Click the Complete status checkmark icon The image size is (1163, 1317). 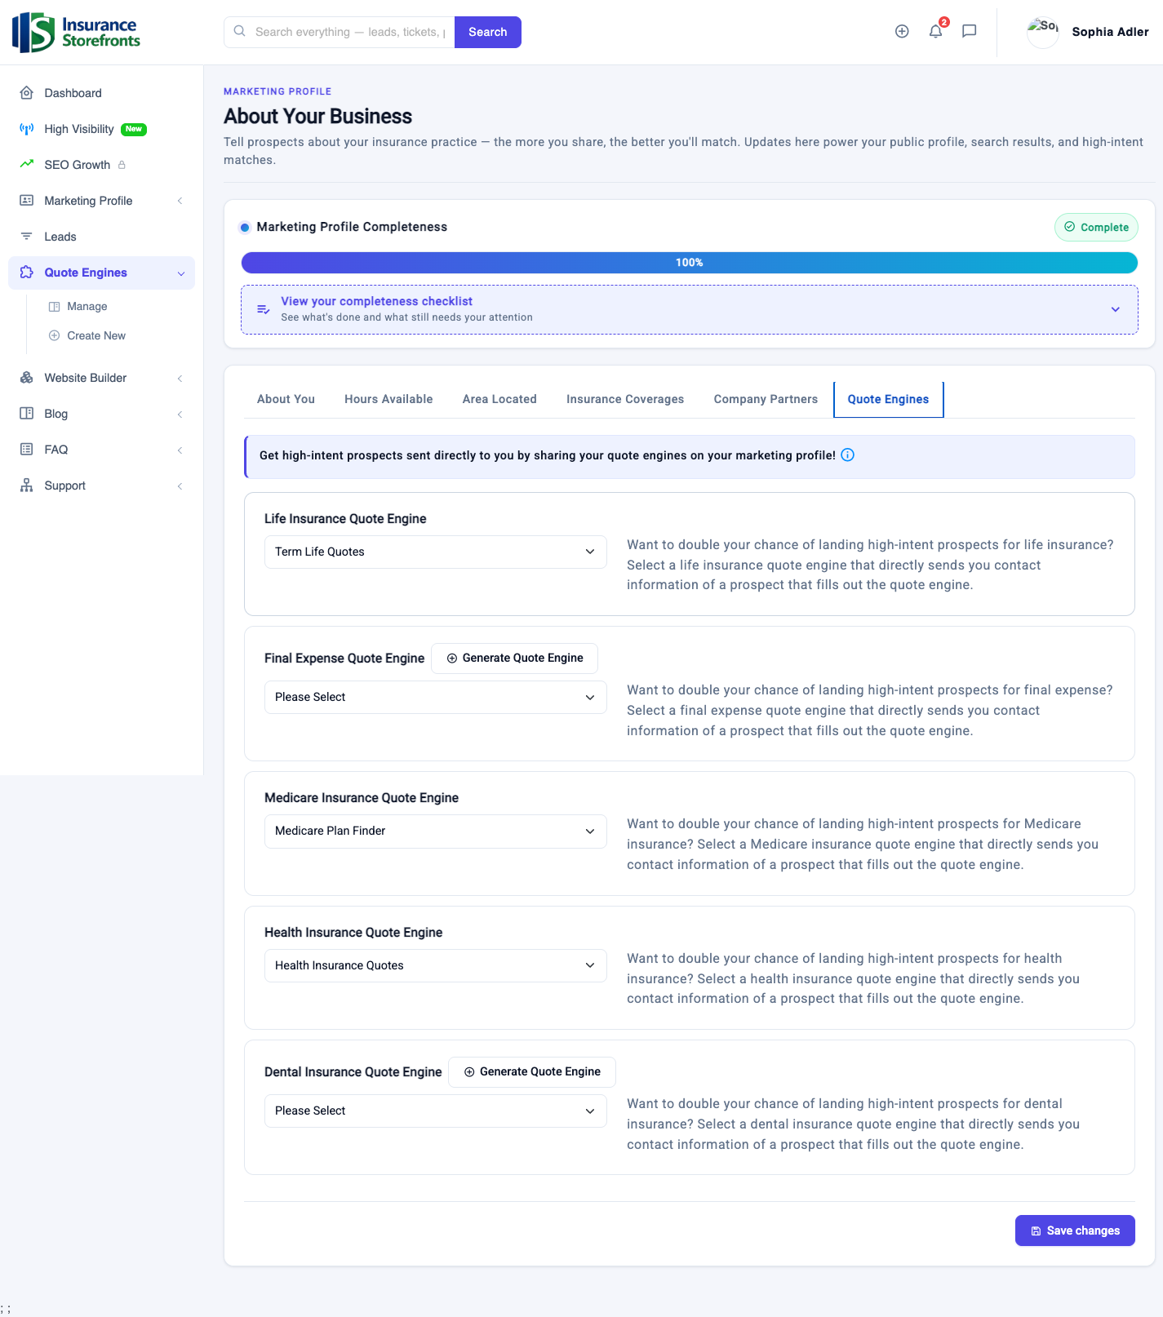tap(1070, 227)
